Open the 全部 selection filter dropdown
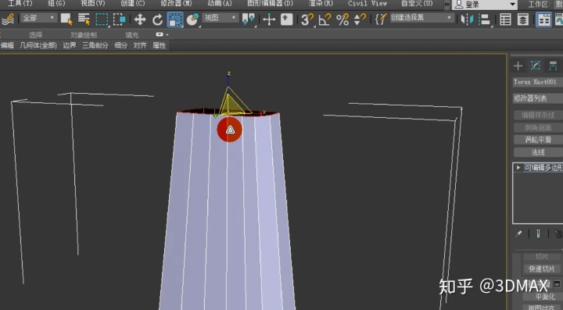 tap(38, 18)
